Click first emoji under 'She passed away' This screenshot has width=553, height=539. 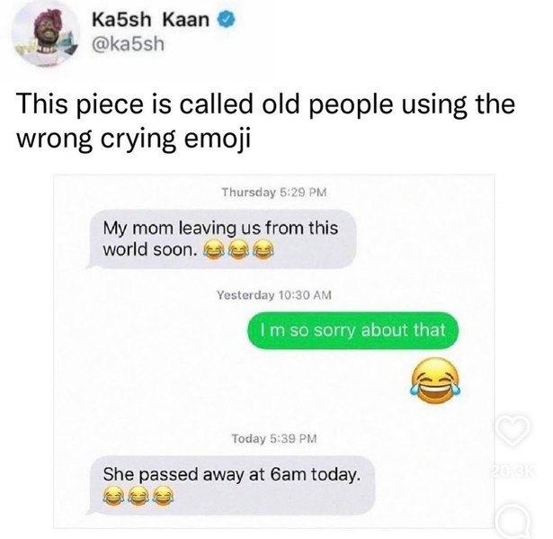(113, 496)
